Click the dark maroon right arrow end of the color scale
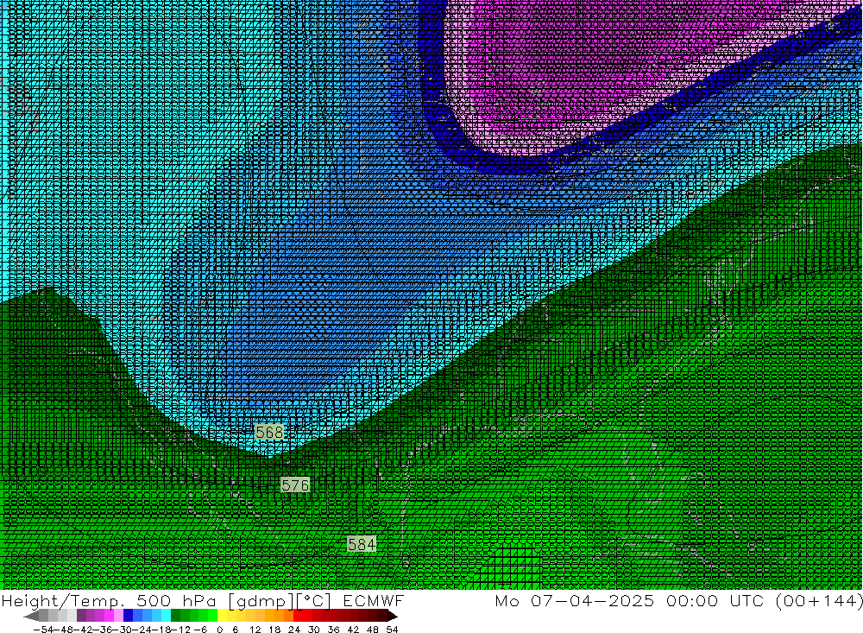Screen dimensions: 863x633 pyautogui.click(x=392, y=616)
